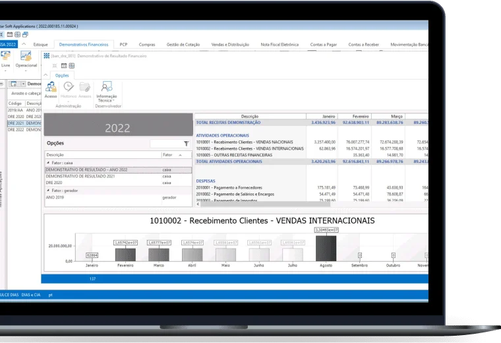Switch to the Estoque tab
This screenshot has height=343, width=501.
pyautogui.click(x=41, y=45)
